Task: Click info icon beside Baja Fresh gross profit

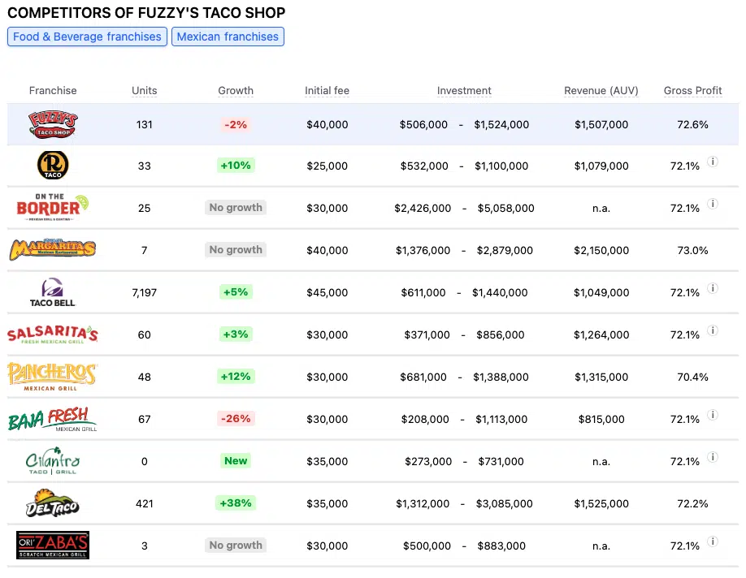Action: [x=713, y=415]
